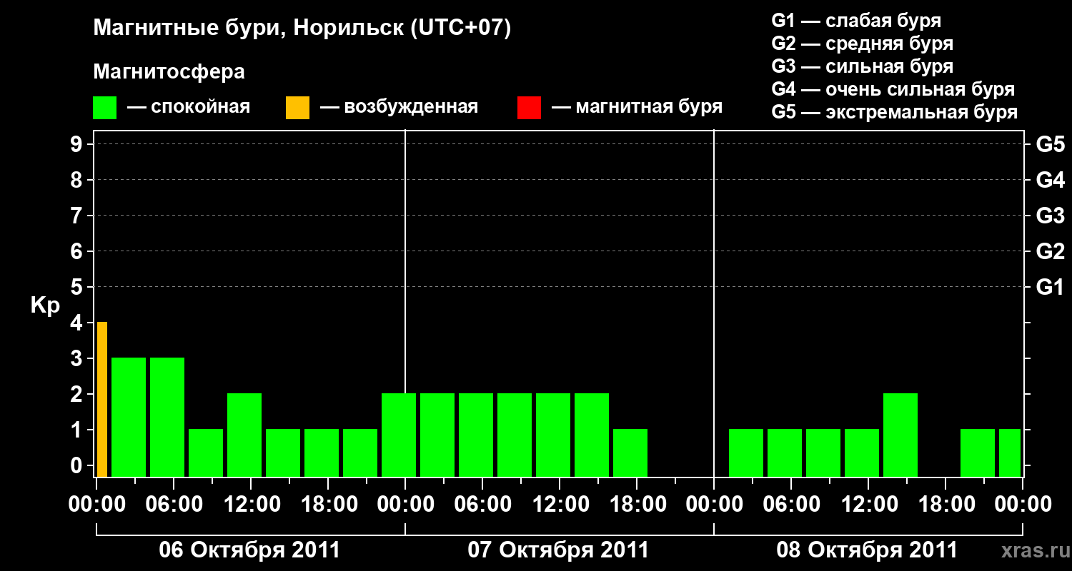Click the 'G5' label on the right axis
This screenshot has width=1072, height=571.
[x=1050, y=145]
